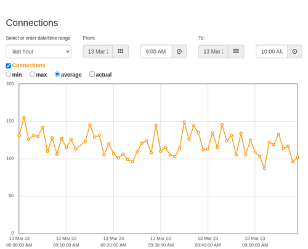Click the first data point at 09:00:00 AM
Image resolution: width=308 pixels, height=249 pixels.
[x=19, y=135]
